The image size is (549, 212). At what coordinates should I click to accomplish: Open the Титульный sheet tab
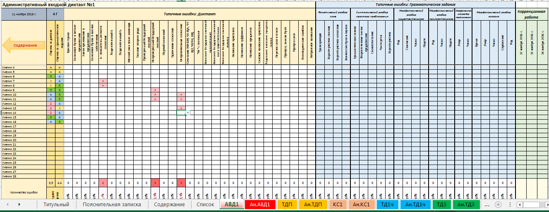[56, 204]
